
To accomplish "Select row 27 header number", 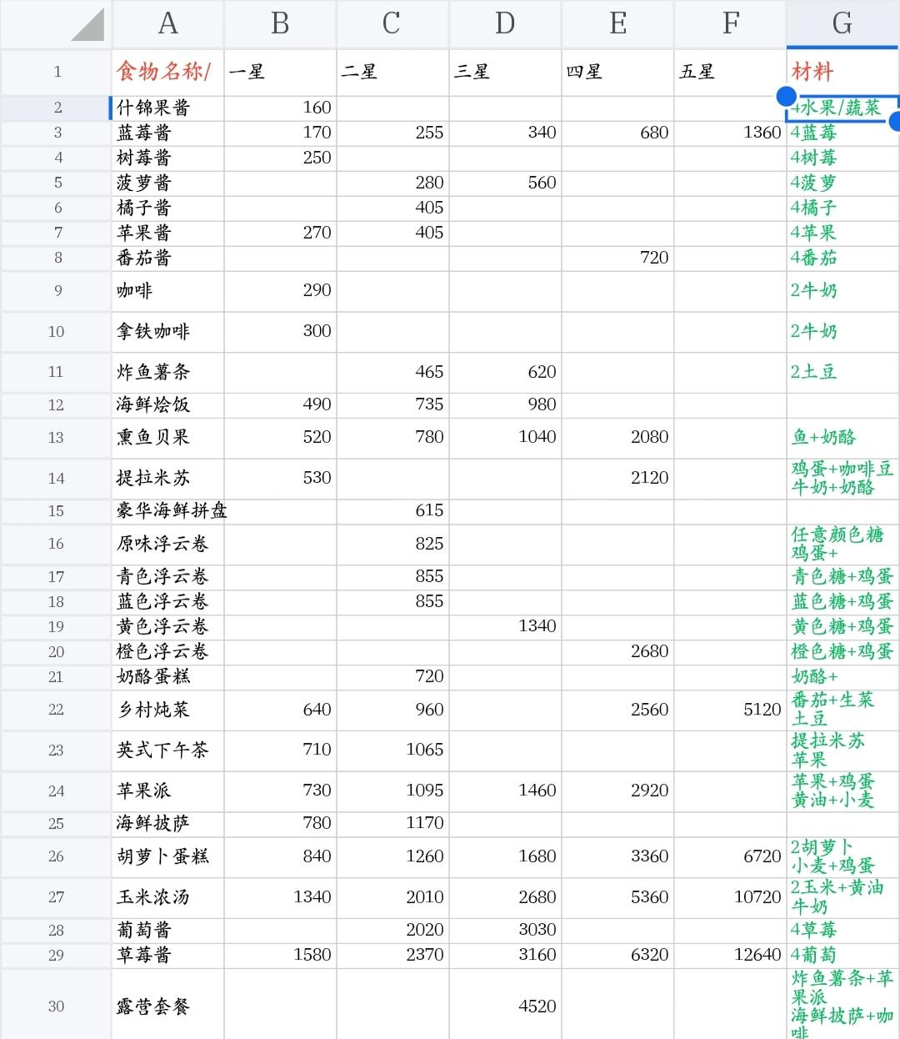I will (x=57, y=897).
